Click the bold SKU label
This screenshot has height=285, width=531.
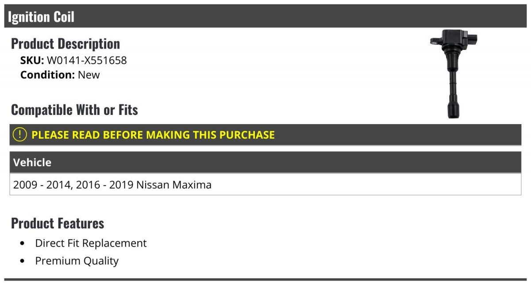(32, 61)
